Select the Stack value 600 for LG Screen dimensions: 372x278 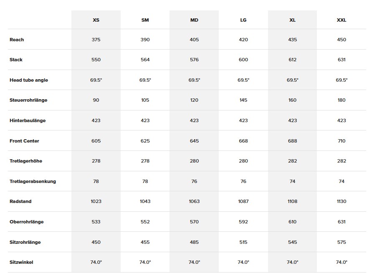(x=243, y=60)
